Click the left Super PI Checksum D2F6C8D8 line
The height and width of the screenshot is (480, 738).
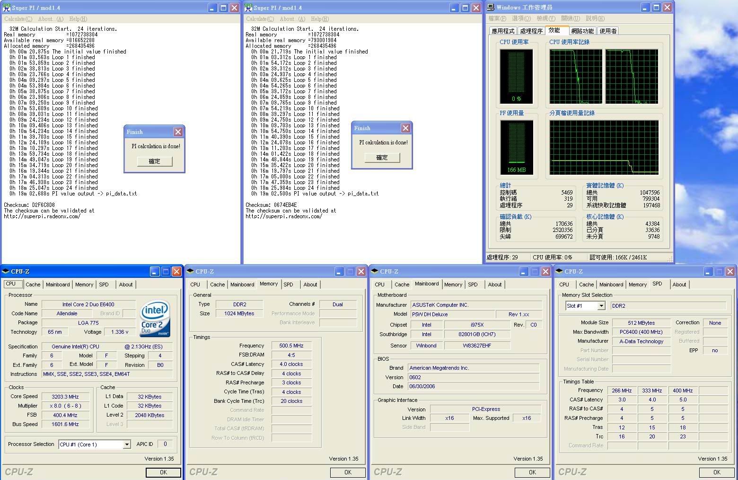[29, 205]
